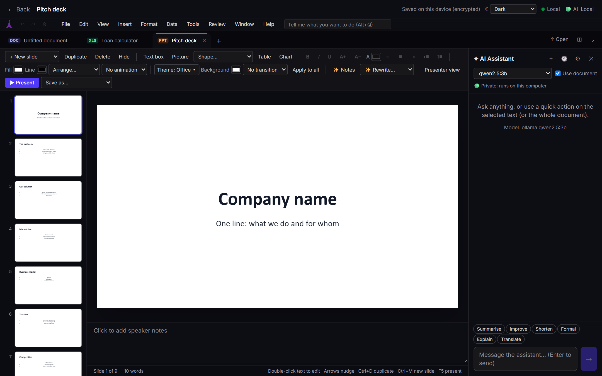
Task: Open the Save as dropdown
Action: click(76, 83)
